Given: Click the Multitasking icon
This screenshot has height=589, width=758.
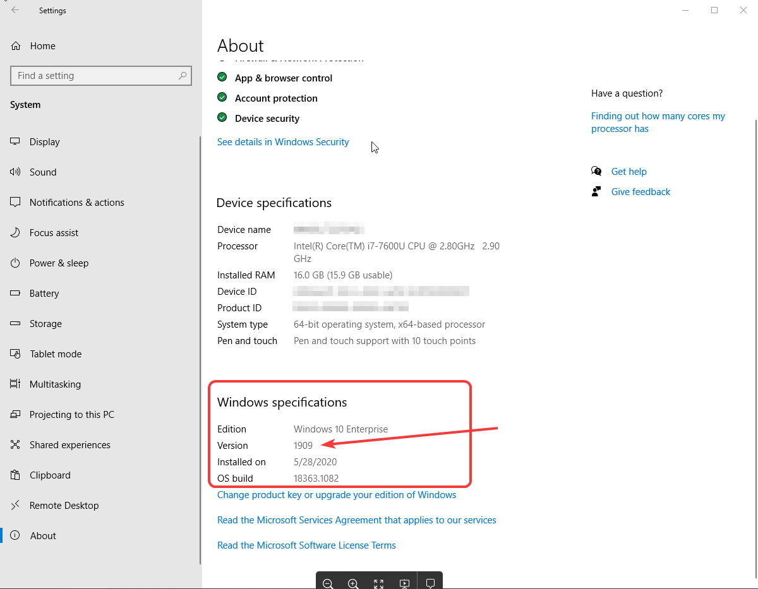Looking at the screenshot, I should coord(16,384).
